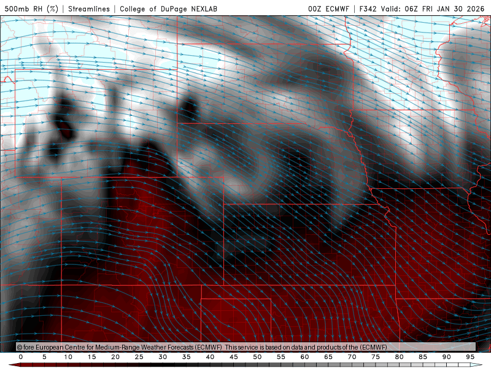Click the legend value "40"
This screenshot has width=491, height=368.
210,357
